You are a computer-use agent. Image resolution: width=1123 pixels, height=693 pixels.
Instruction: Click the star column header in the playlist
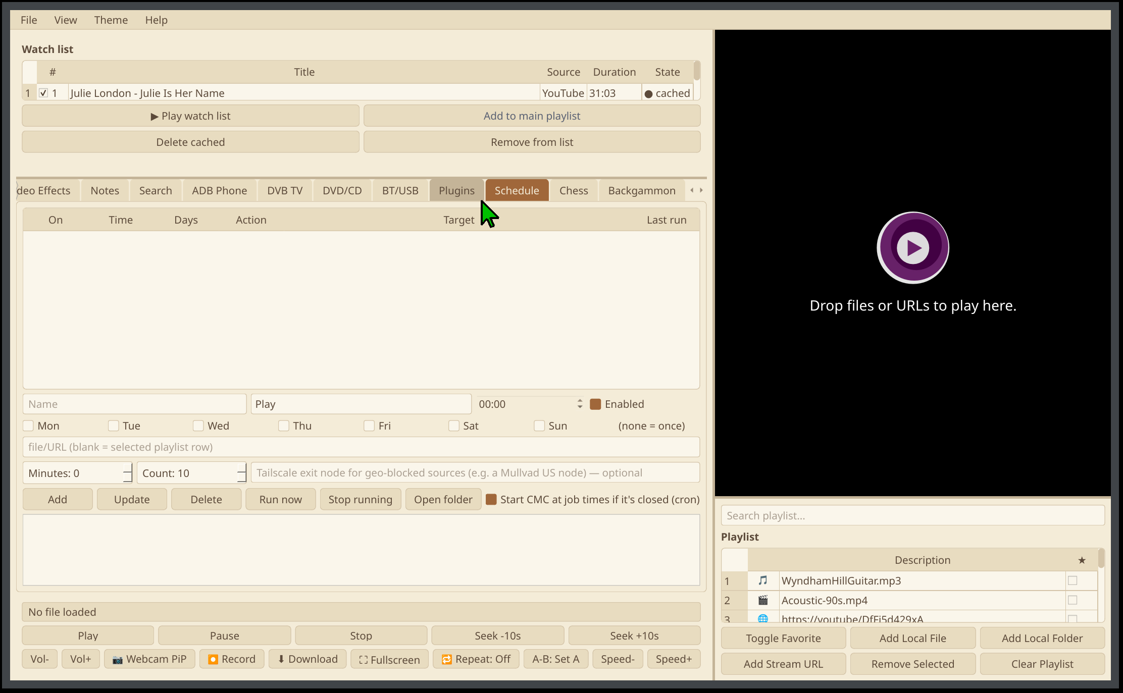(x=1082, y=560)
